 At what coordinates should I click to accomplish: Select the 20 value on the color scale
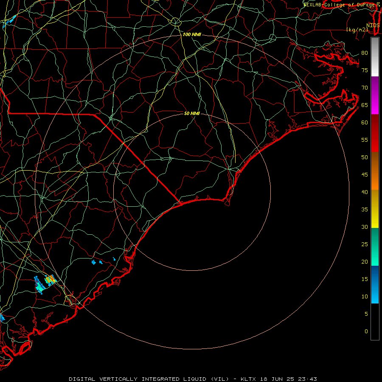coord(365,261)
